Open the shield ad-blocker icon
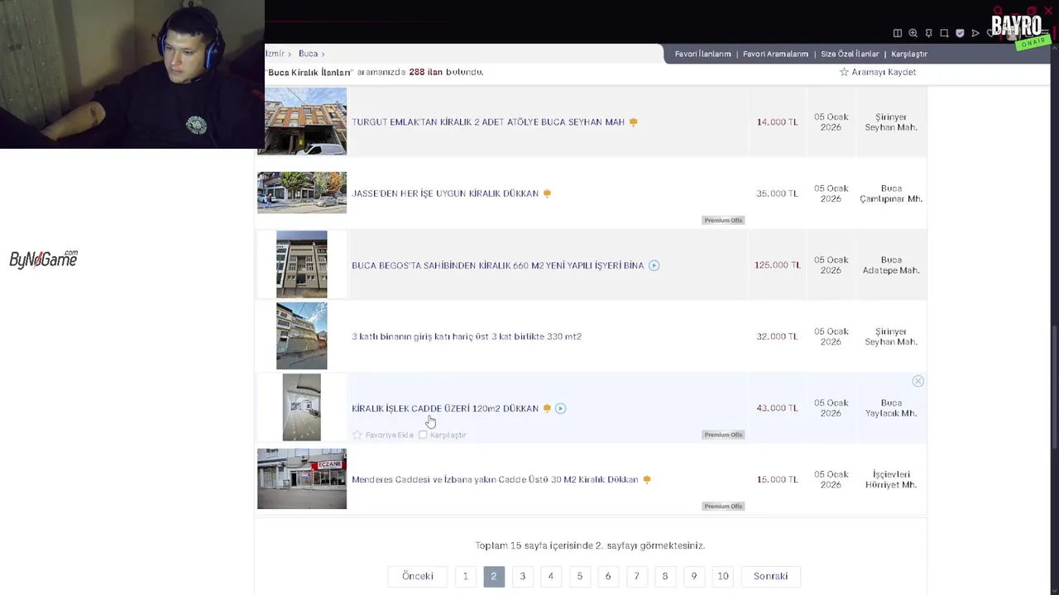This screenshot has width=1059, height=595. pyautogui.click(x=960, y=33)
